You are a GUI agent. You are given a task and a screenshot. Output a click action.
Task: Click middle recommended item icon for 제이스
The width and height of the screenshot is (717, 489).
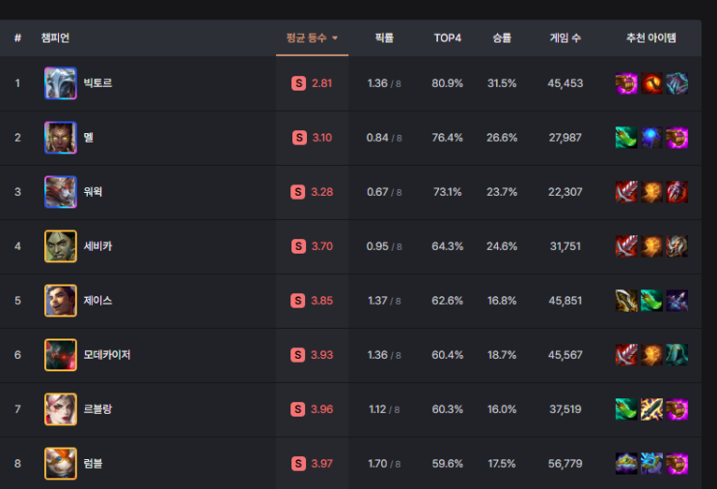651,300
